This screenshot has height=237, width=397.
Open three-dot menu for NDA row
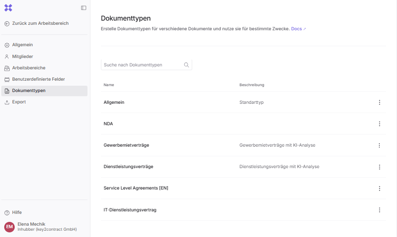(379, 124)
